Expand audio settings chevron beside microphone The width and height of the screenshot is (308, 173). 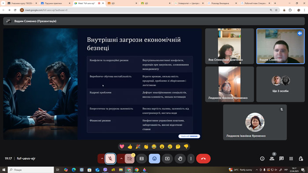coord(102,159)
